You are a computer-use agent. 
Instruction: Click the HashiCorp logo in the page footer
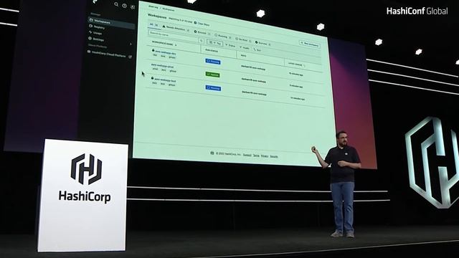pyautogui.click(x=212, y=153)
